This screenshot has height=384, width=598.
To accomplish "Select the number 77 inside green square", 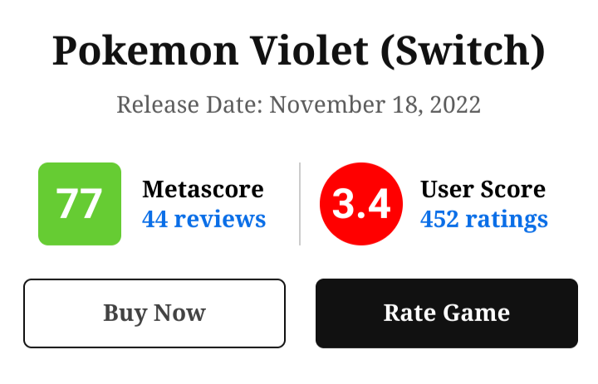I will click(x=80, y=204).
